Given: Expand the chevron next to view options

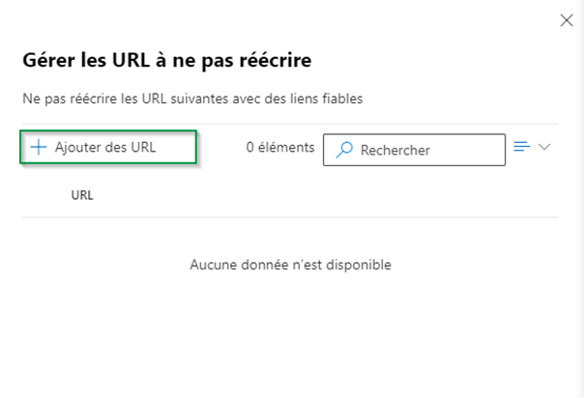Looking at the screenshot, I should click(544, 147).
